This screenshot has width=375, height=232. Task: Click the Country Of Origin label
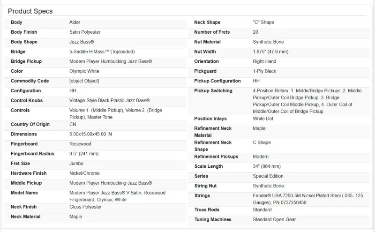point(30,124)
